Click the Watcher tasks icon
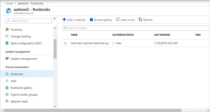 click(7, 101)
